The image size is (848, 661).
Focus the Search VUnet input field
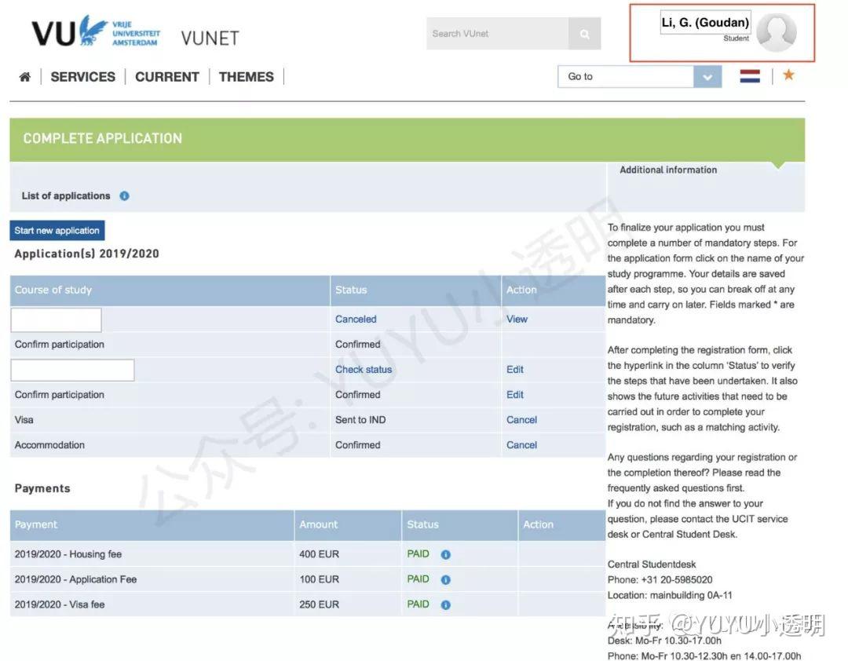tap(498, 34)
